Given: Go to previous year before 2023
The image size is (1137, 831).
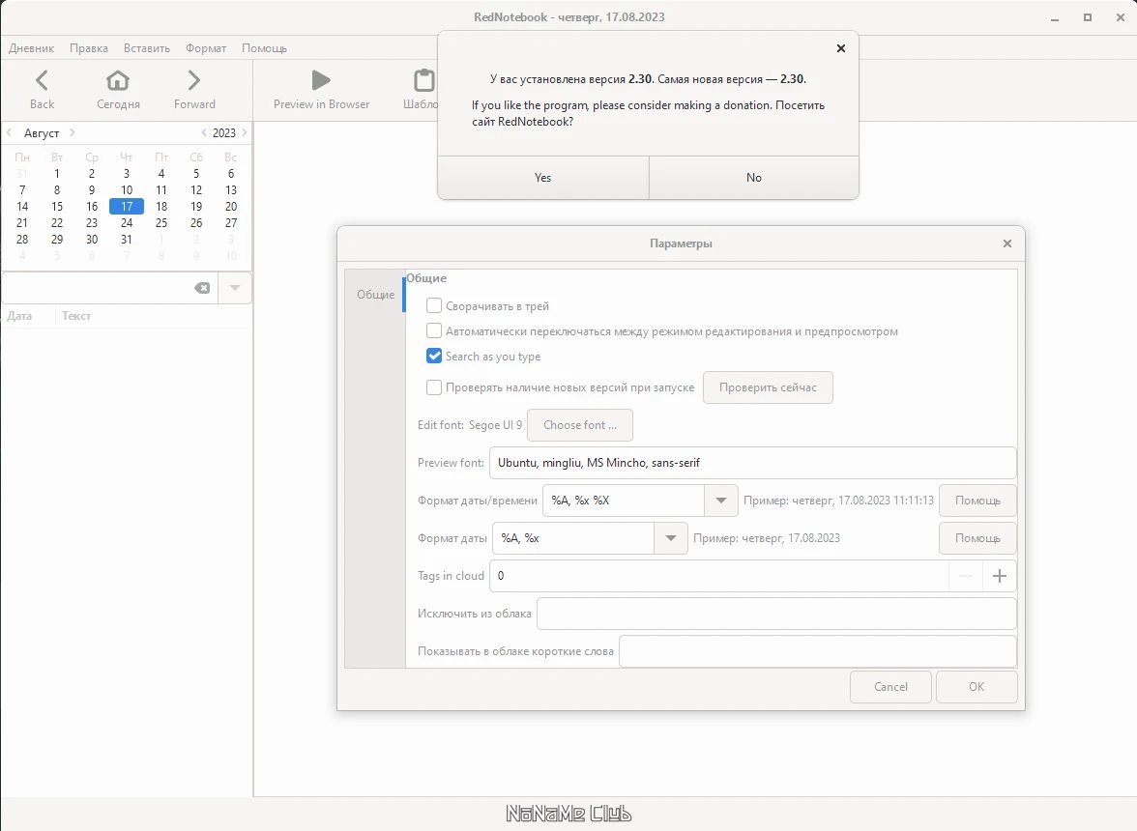Looking at the screenshot, I should pos(204,132).
